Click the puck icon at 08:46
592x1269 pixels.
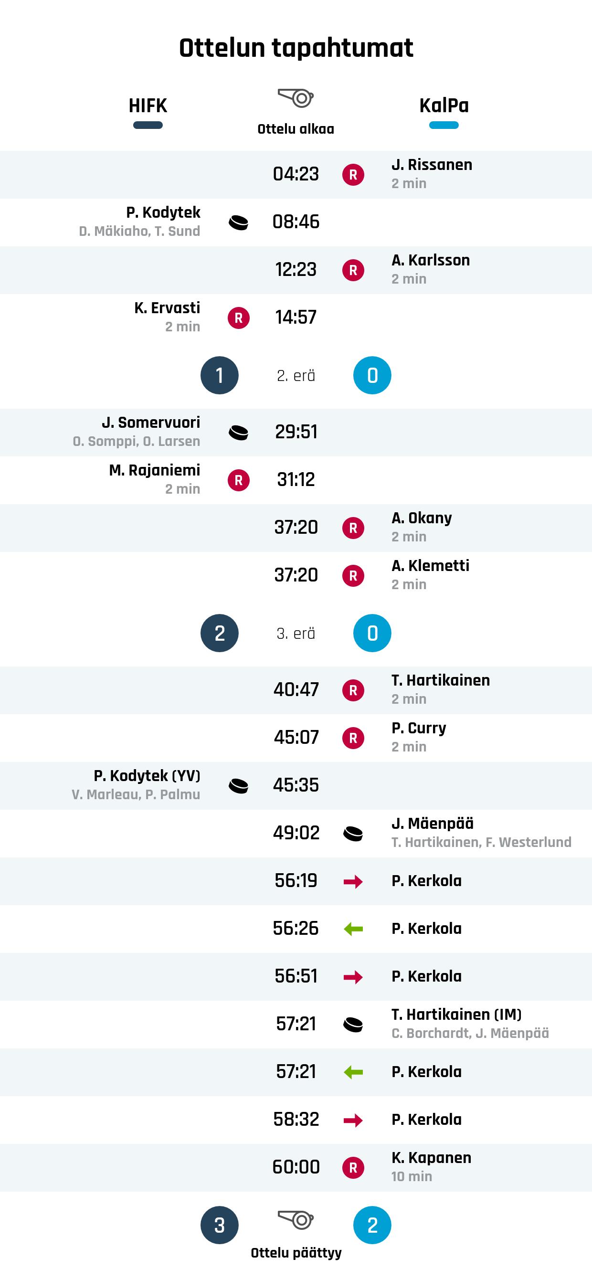[238, 222]
